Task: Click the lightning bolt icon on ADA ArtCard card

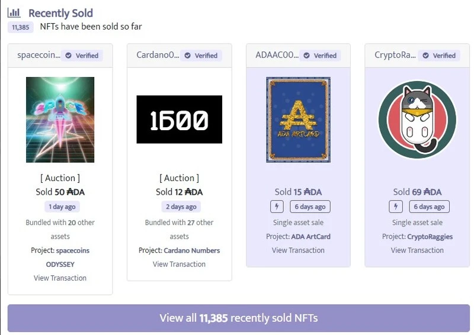Action: (277, 207)
